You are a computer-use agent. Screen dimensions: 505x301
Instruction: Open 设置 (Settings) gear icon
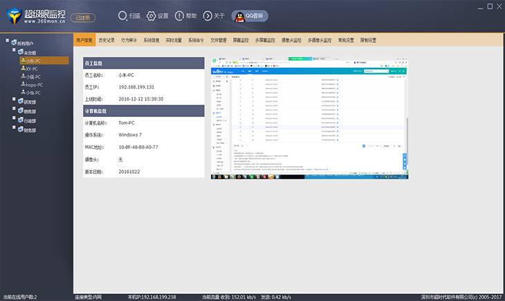click(151, 15)
